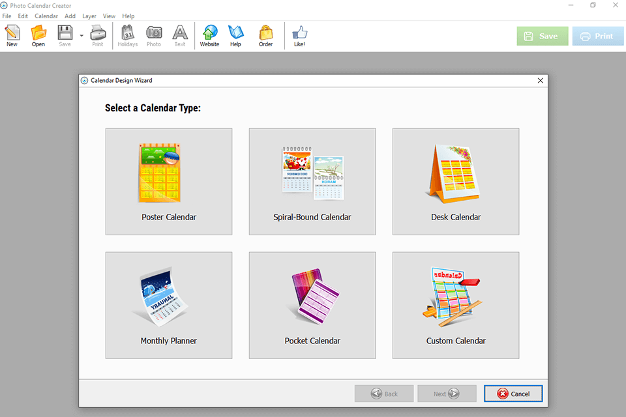Choose the Spiral-Bound Calendar type
The image size is (626, 417).
click(312, 182)
